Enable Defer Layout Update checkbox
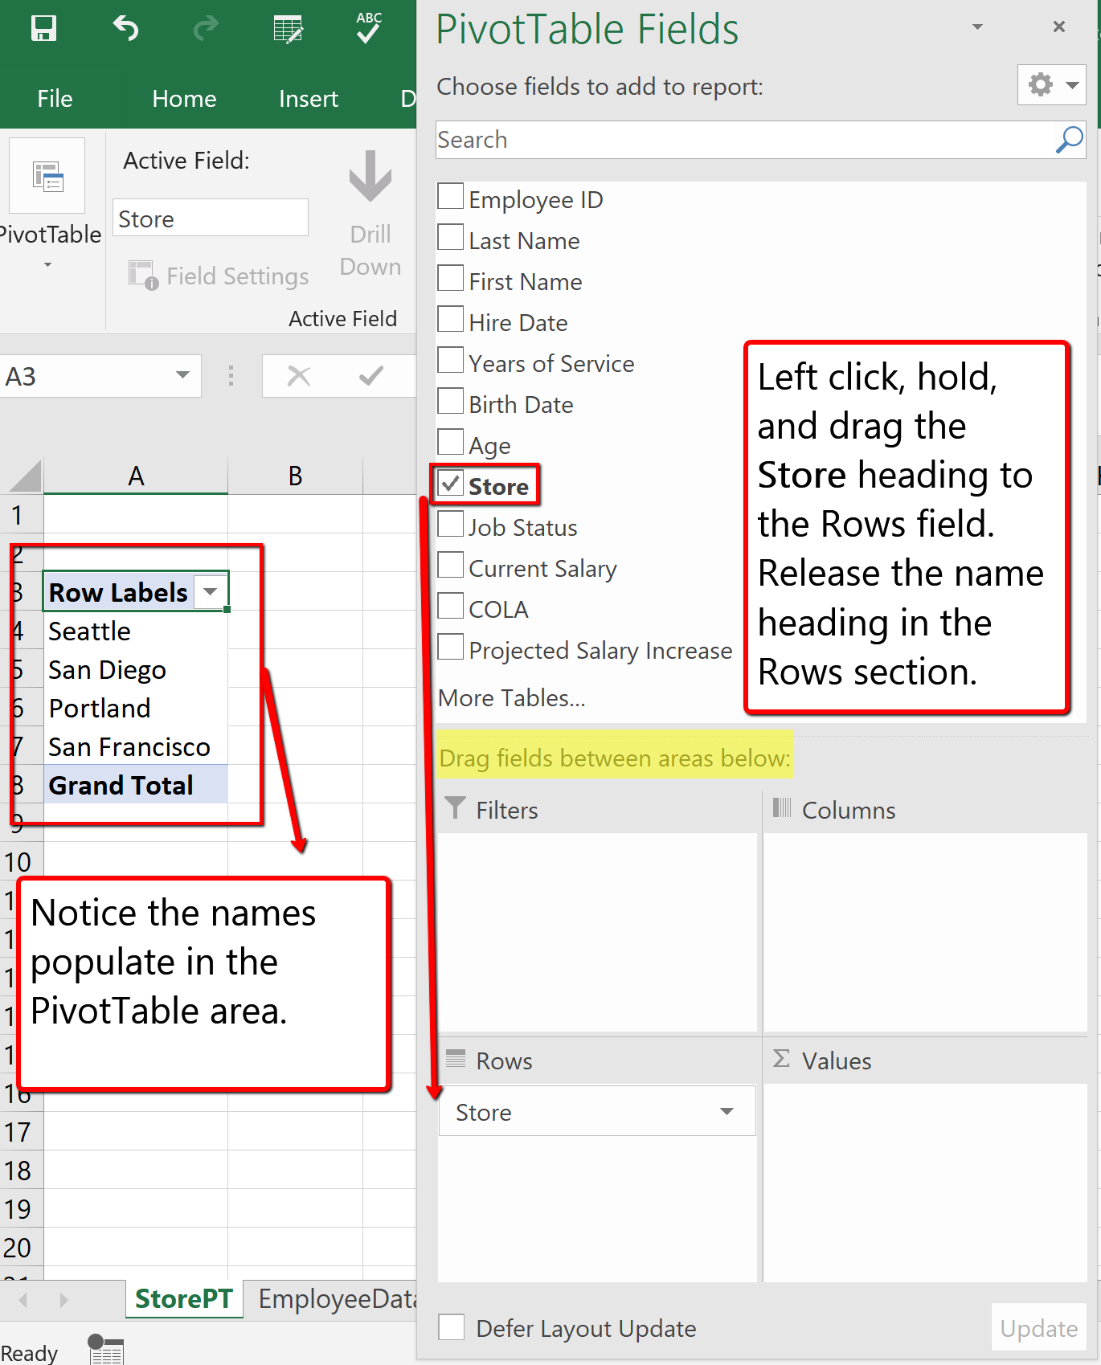1101x1365 pixels. [x=452, y=1327]
